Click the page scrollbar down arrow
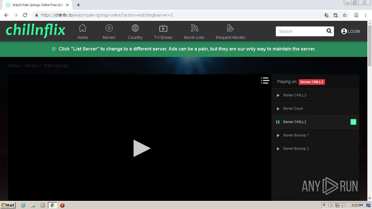This screenshot has width=372, height=209. point(370,199)
